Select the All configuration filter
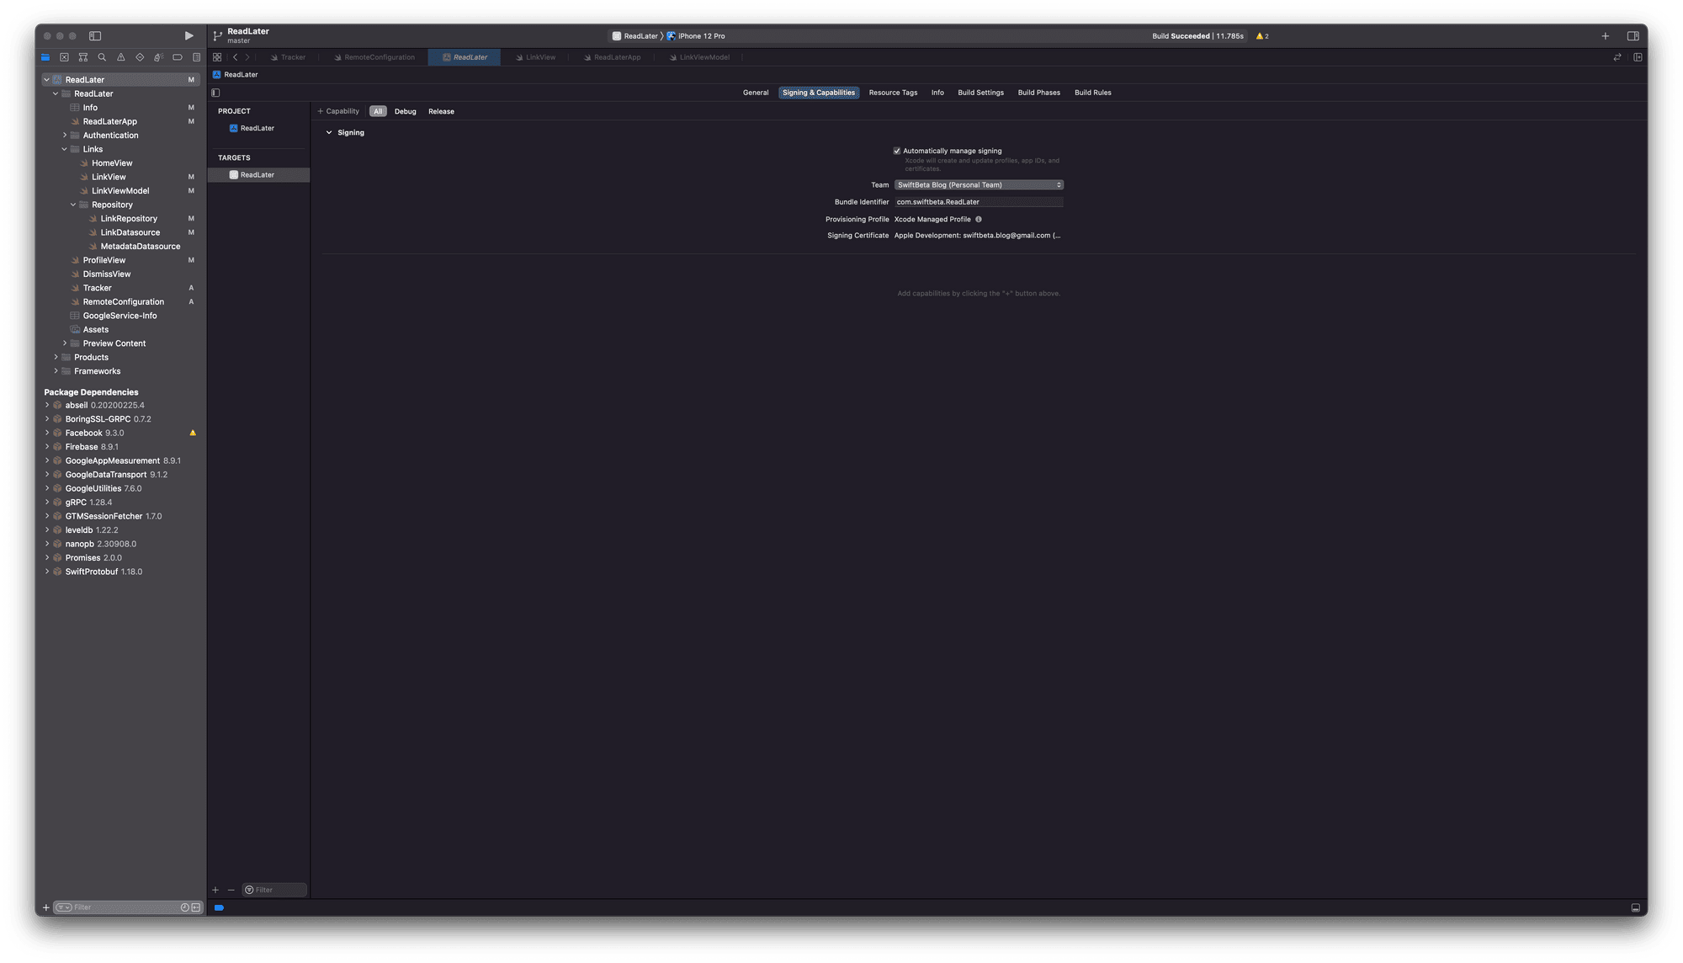 point(378,111)
